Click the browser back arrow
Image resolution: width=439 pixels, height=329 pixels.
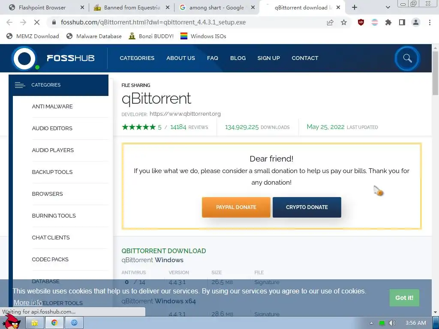[9, 22]
